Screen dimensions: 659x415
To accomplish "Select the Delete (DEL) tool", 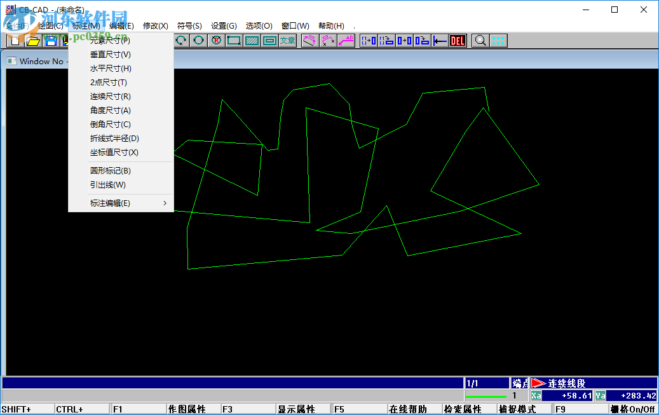I will pyautogui.click(x=458, y=40).
